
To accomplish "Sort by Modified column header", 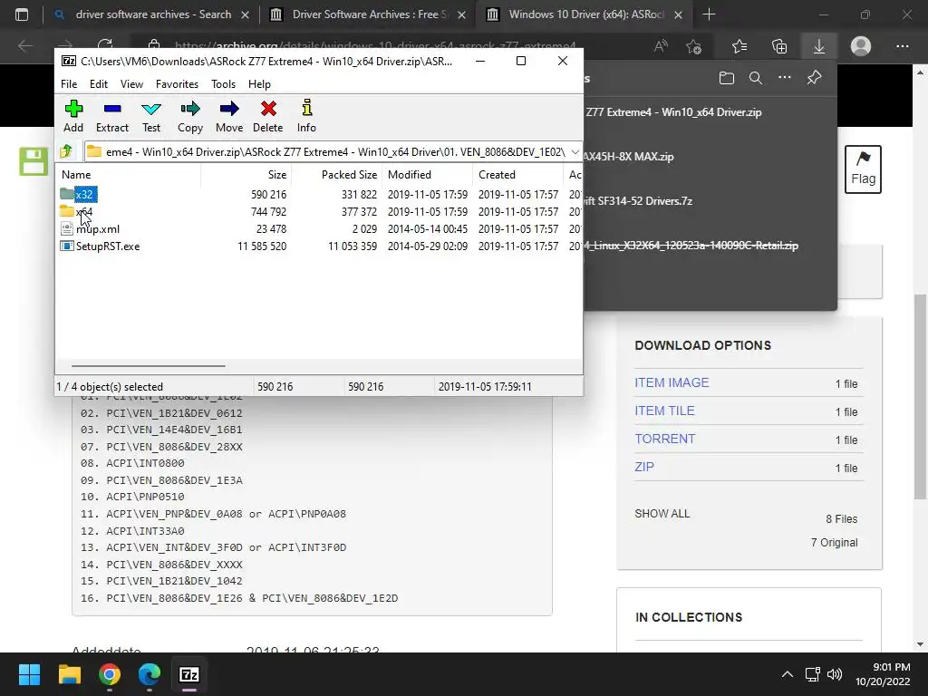I will [428, 175].
